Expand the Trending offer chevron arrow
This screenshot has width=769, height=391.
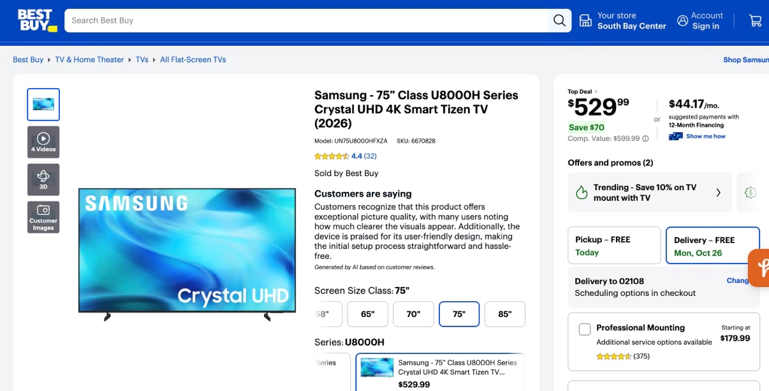[x=719, y=193]
